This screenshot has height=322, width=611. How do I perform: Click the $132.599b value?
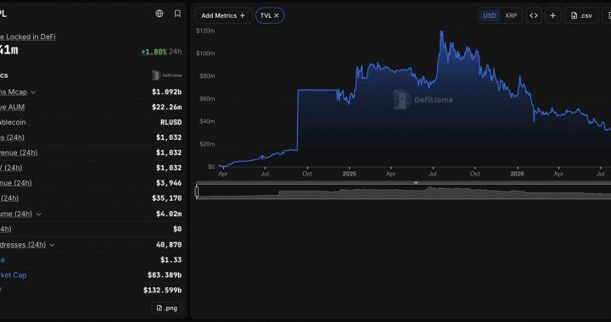point(162,290)
